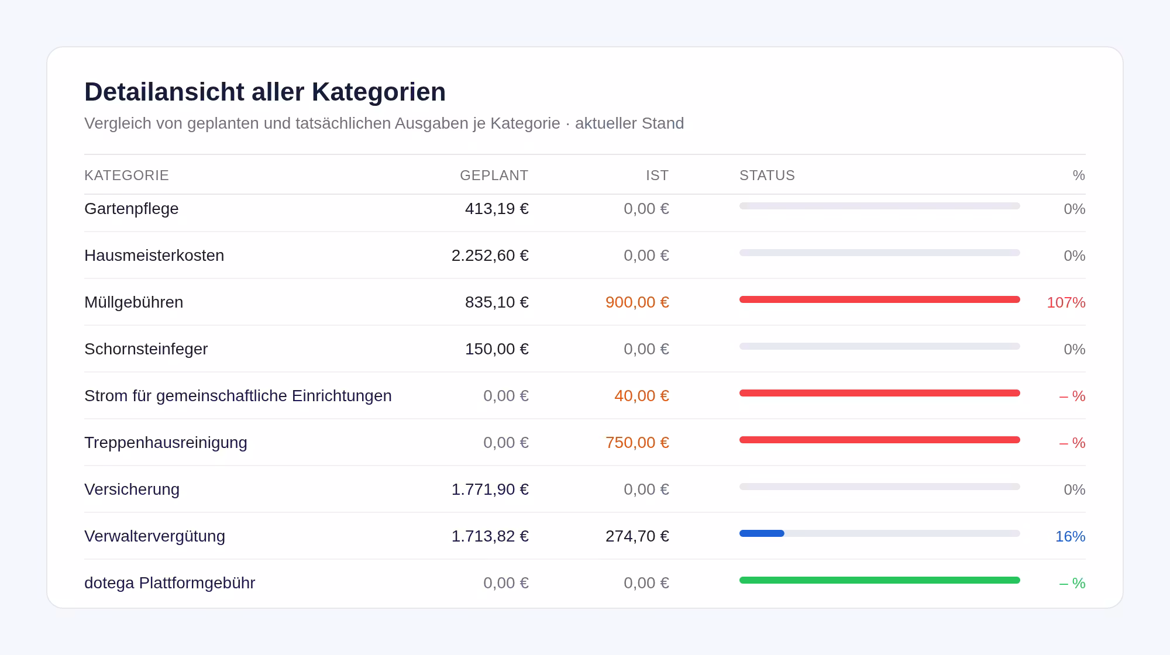Click the empty Schornsteinfeger progress bar
Viewport: 1170px width, 655px height.
pos(880,346)
